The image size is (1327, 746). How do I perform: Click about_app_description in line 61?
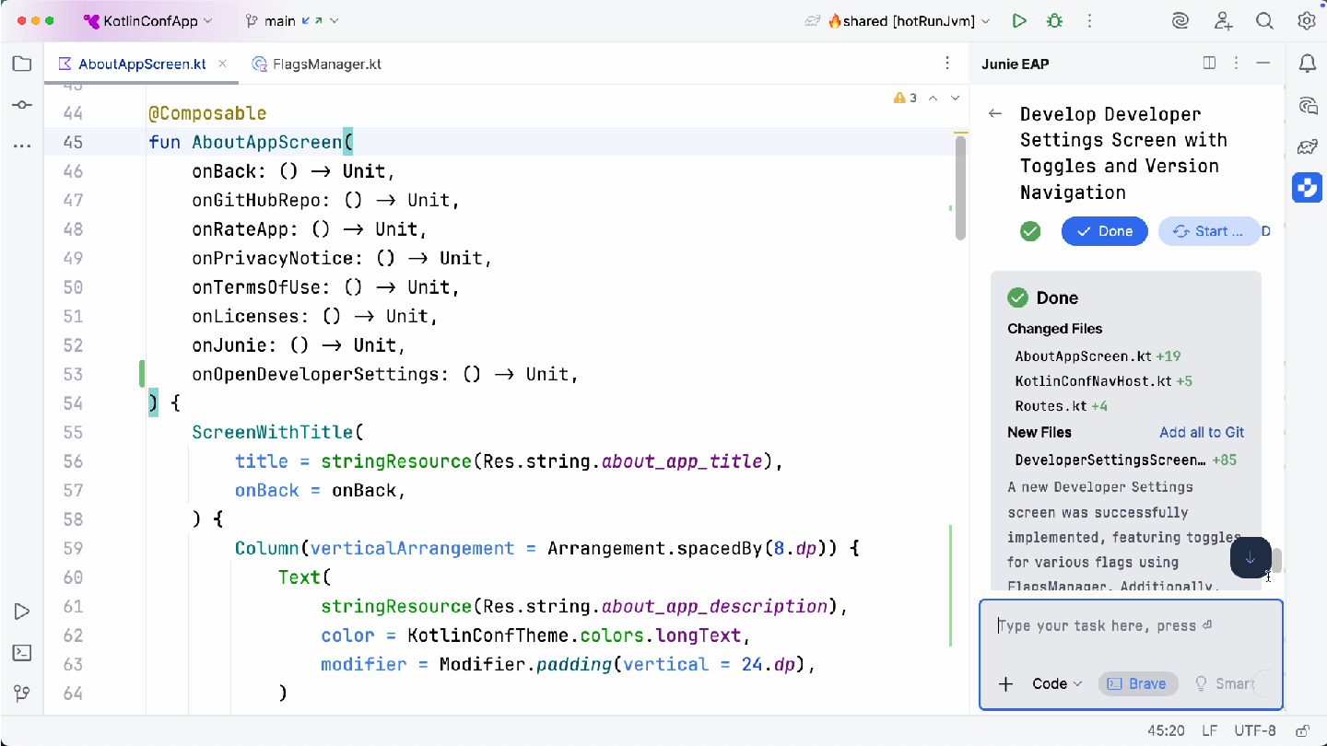click(714, 606)
